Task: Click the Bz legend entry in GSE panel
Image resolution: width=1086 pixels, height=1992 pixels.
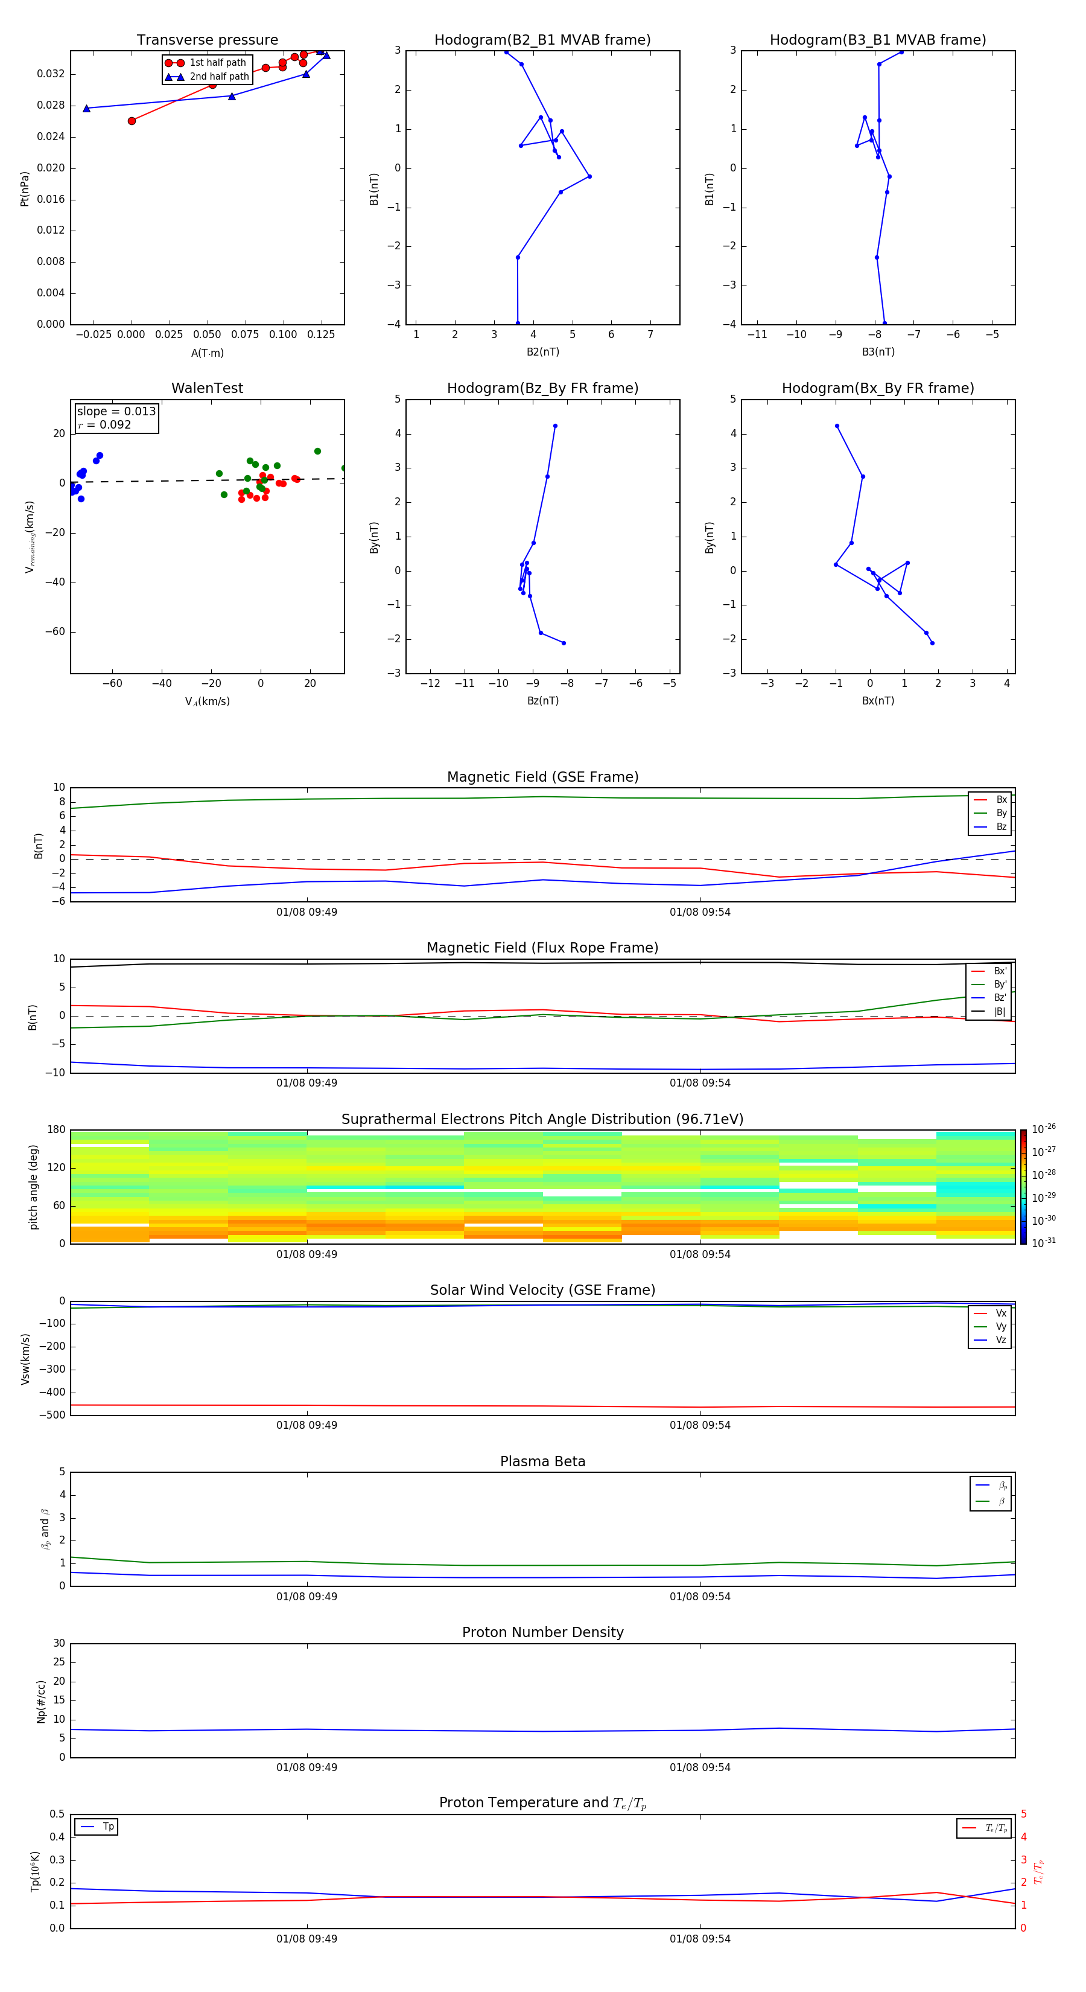Action: tap(990, 826)
